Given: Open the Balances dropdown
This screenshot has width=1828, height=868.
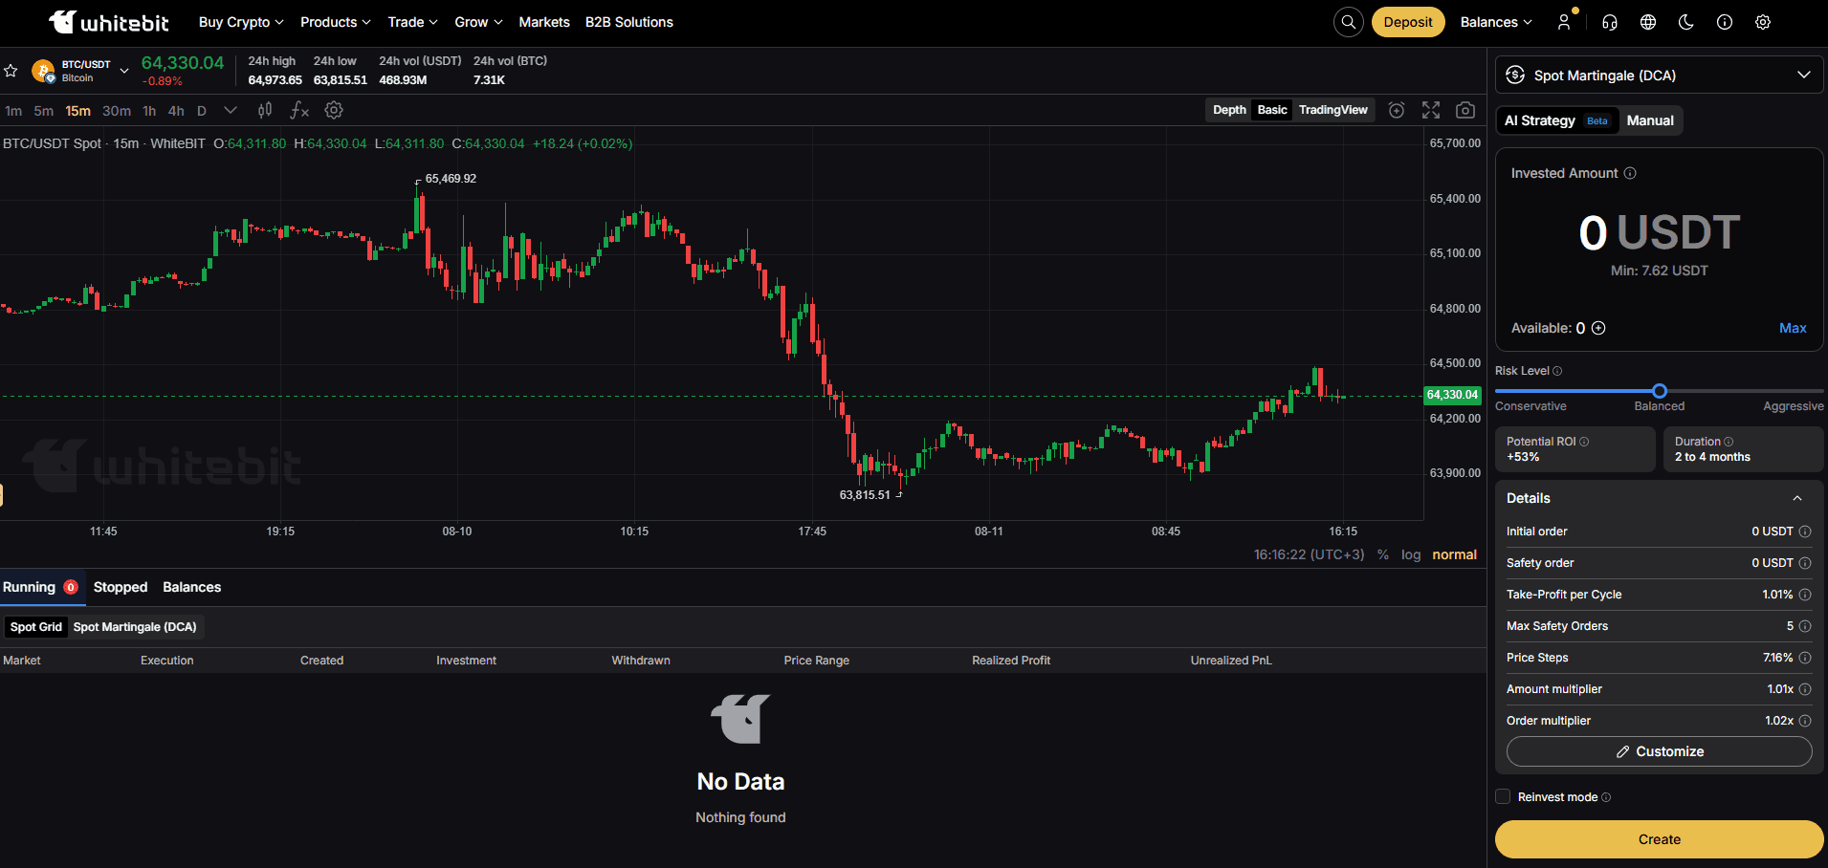Looking at the screenshot, I should [x=1496, y=22].
